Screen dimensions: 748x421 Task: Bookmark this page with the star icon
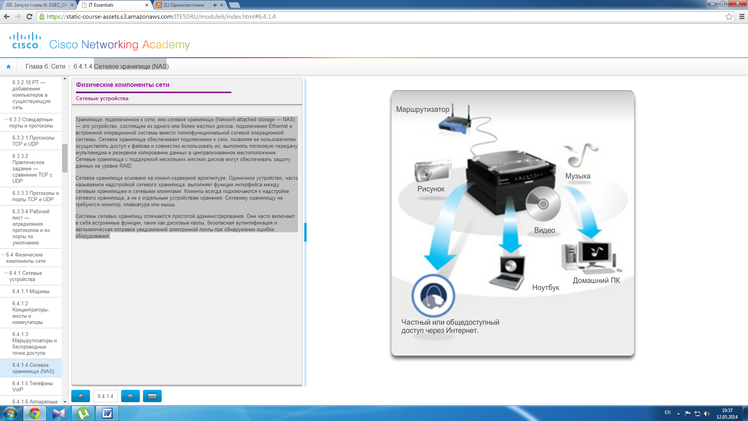(729, 16)
